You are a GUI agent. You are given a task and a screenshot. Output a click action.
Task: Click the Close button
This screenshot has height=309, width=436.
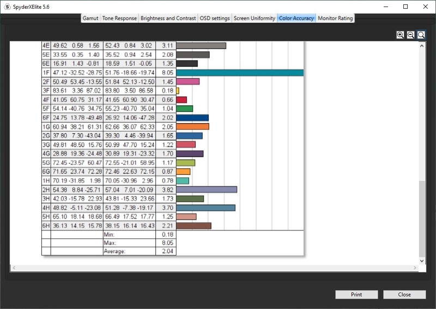[404, 294]
